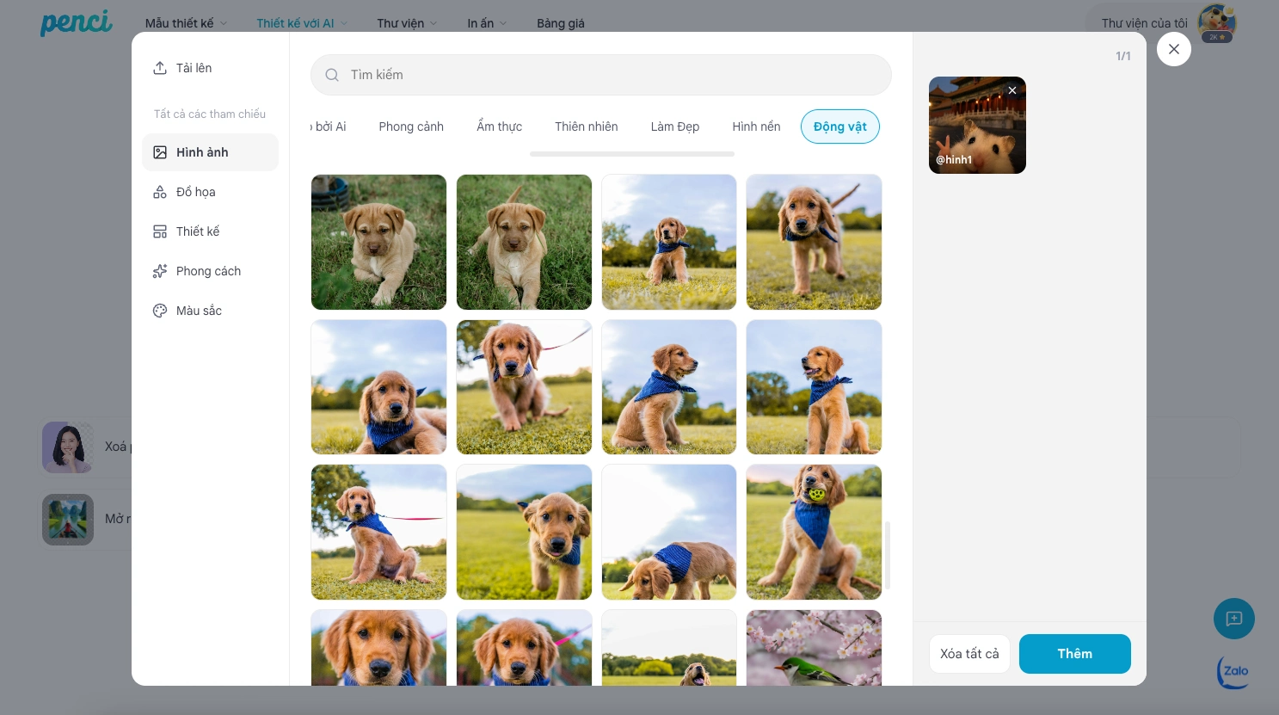This screenshot has height=715, width=1279.
Task: Click the upload icon next to Tải lên
Action: tap(160, 68)
